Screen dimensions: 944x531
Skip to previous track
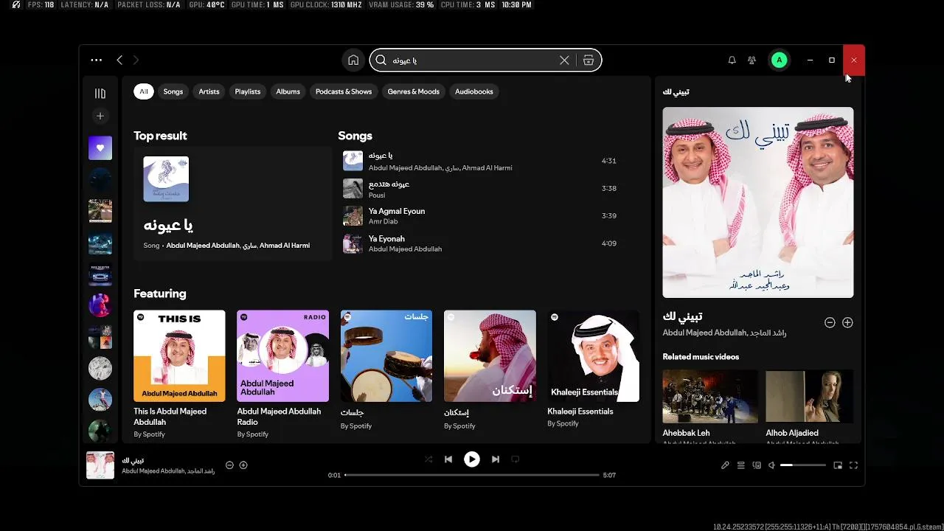[x=448, y=459]
